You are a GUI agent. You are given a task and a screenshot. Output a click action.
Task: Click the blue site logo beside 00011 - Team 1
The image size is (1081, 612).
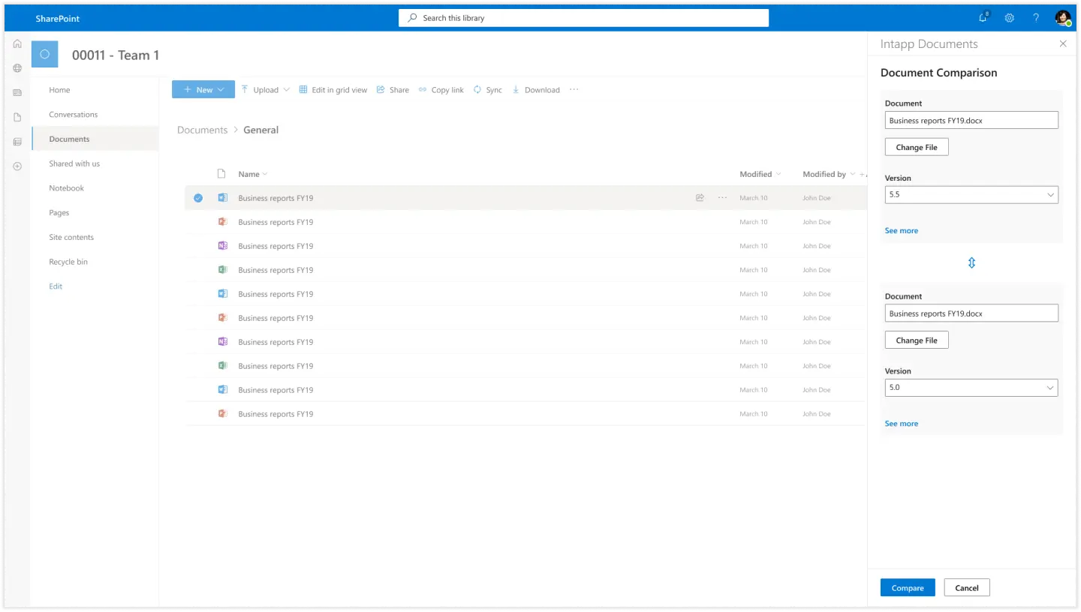point(44,54)
